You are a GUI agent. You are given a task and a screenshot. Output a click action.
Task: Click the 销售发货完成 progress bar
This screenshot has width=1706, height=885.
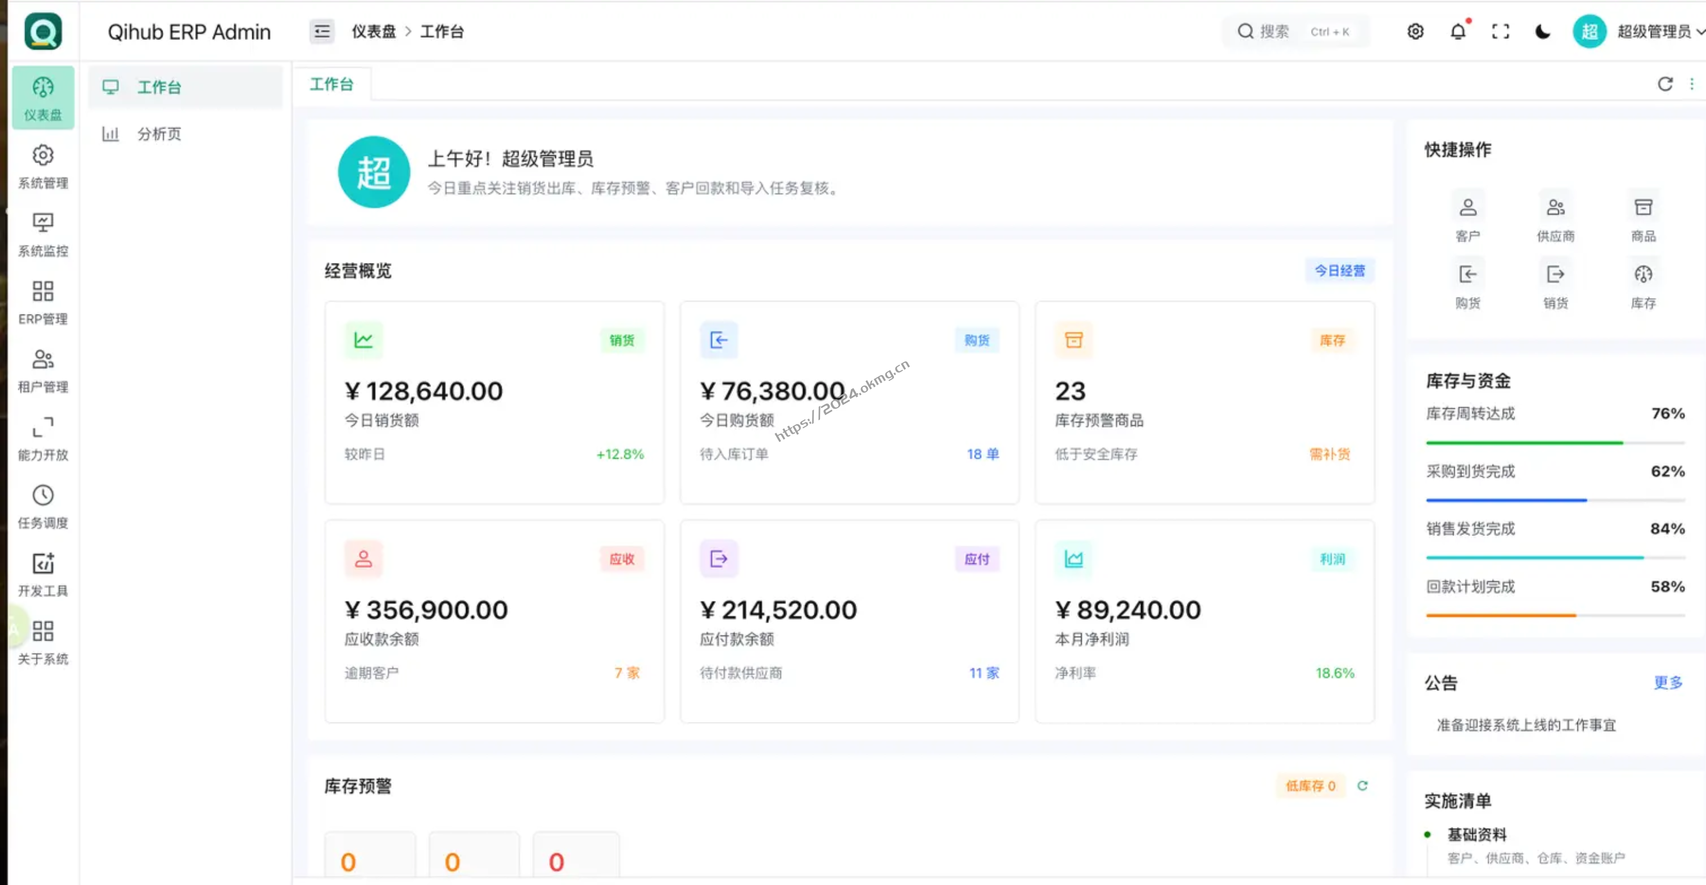pyautogui.click(x=1555, y=557)
